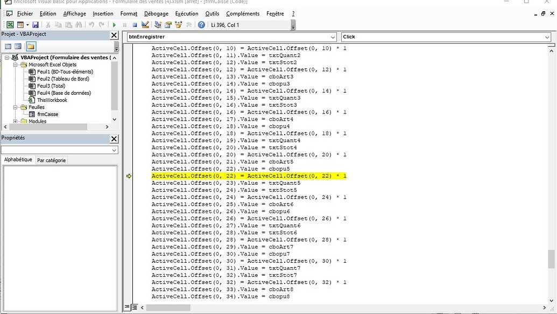557x314 pixels.
Task: Click the Save diskette icon
Action: coord(36,24)
